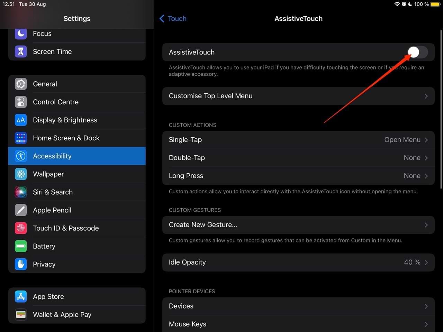Tap the Control Centre switches icon

coord(21,102)
